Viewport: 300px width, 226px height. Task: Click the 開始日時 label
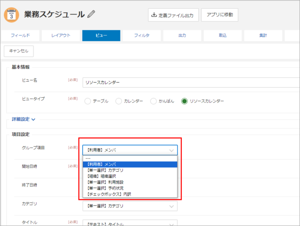click(x=30, y=166)
